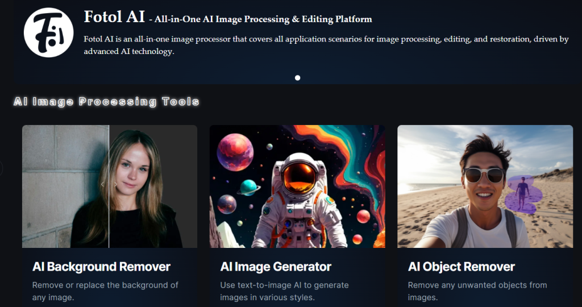Screen dimensions: 582x307
Task: Click the white carousel indicator dot
Action: (297, 77)
